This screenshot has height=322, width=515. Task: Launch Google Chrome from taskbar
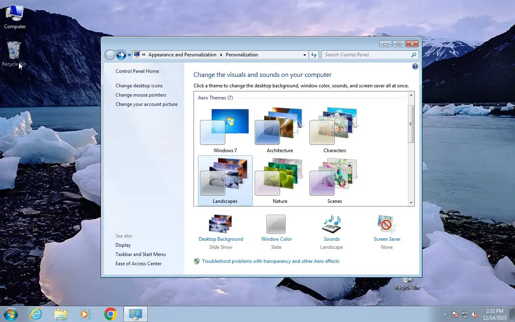(110, 314)
